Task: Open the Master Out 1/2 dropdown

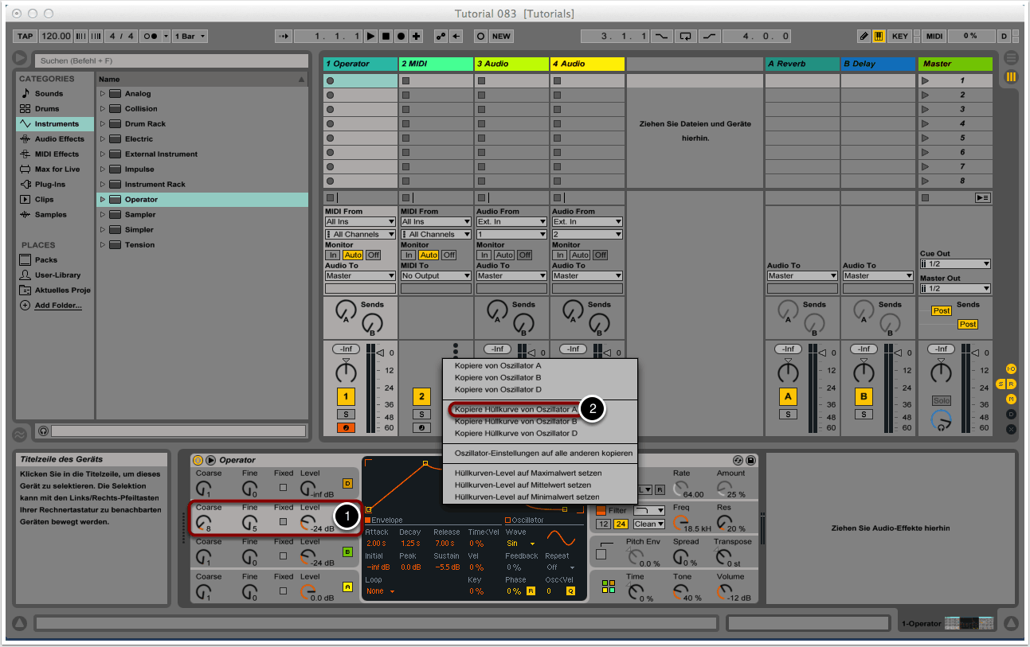Action: [954, 289]
